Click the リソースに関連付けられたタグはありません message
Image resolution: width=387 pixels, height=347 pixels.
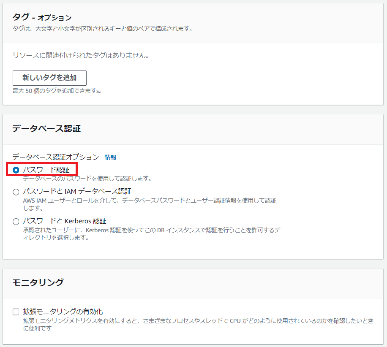pos(80,55)
